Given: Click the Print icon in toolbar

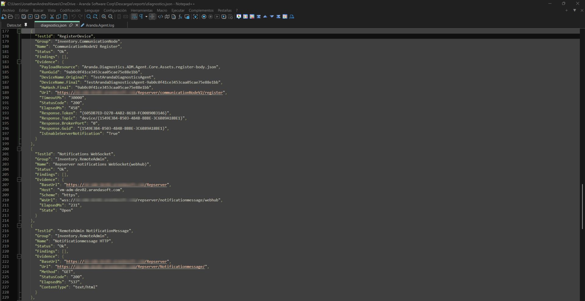Looking at the screenshot, I should tap(43, 17).
